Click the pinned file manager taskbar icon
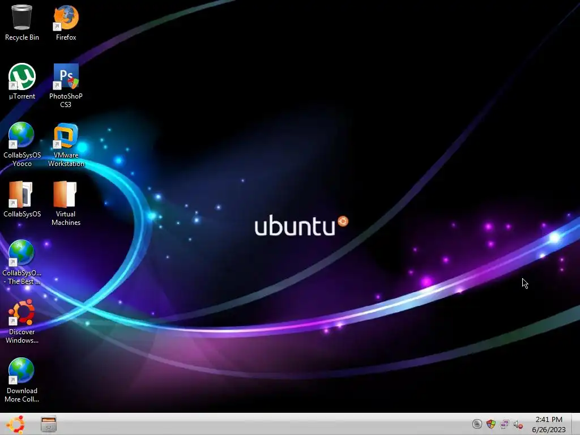The width and height of the screenshot is (580, 435). [49, 424]
